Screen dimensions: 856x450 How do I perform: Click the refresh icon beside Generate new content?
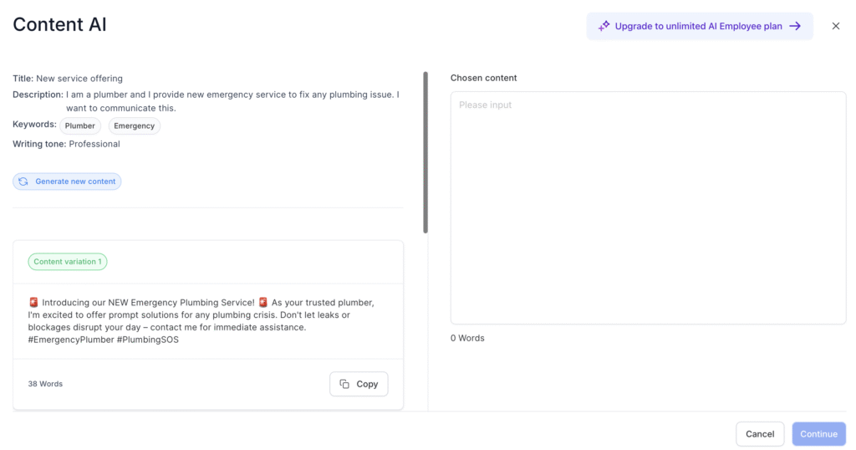(x=23, y=182)
